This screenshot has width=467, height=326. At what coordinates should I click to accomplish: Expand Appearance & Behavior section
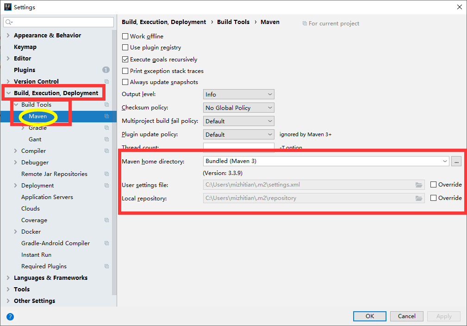[x=8, y=36]
